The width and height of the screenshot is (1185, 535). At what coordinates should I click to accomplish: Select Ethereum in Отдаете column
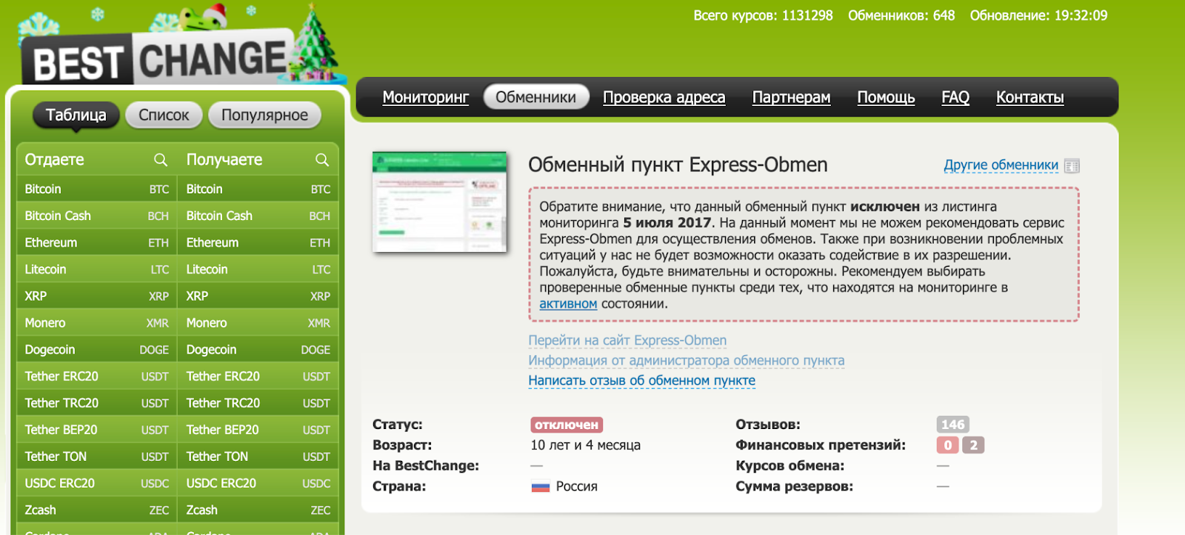click(96, 242)
